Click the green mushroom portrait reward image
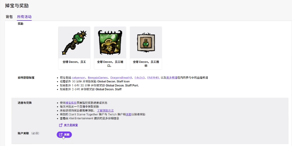Viewport: 292px width, 146px height. (110, 43)
